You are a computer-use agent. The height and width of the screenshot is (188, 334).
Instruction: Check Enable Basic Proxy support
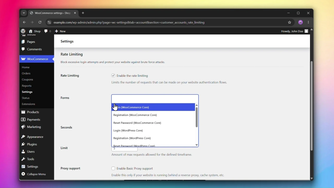click(113, 169)
